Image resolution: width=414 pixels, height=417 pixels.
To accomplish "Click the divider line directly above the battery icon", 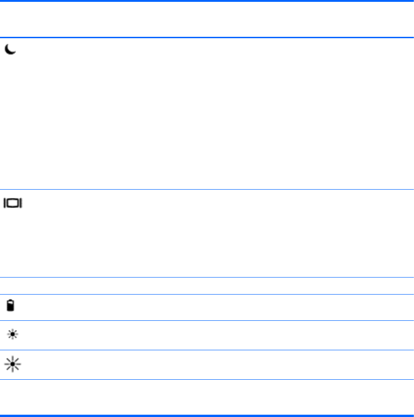I will tap(207, 295).
